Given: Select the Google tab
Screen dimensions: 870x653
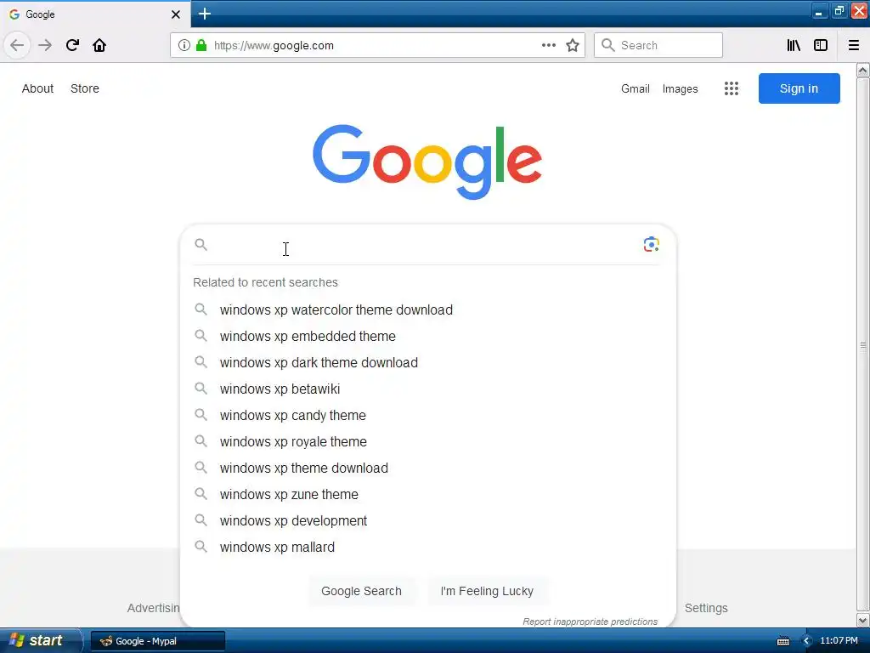Looking at the screenshot, I should coord(95,14).
